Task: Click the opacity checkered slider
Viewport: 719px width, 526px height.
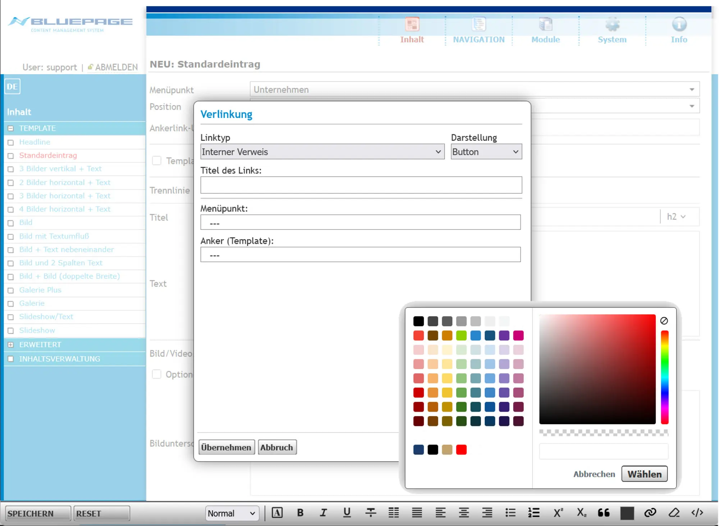Action: coord(604,433)
